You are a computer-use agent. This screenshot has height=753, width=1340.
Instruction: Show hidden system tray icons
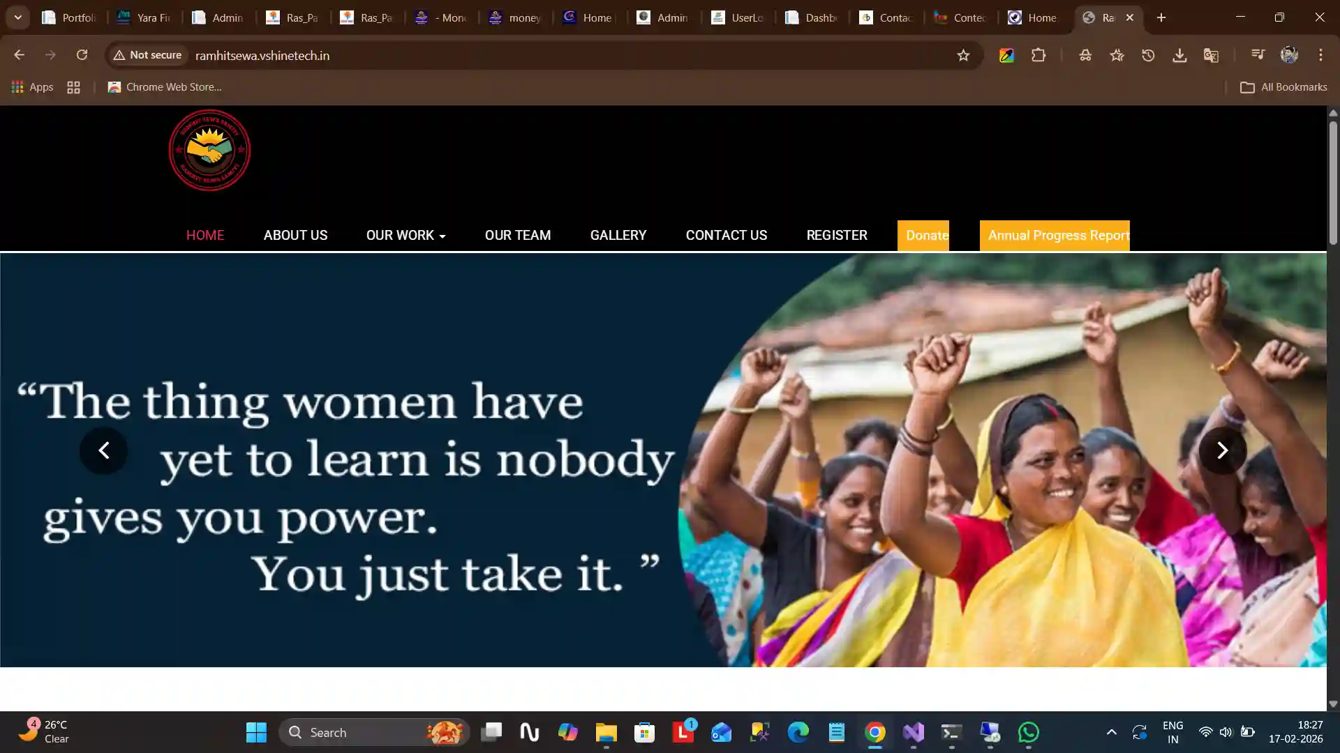pyautogui.click(x=1111, y=732)
